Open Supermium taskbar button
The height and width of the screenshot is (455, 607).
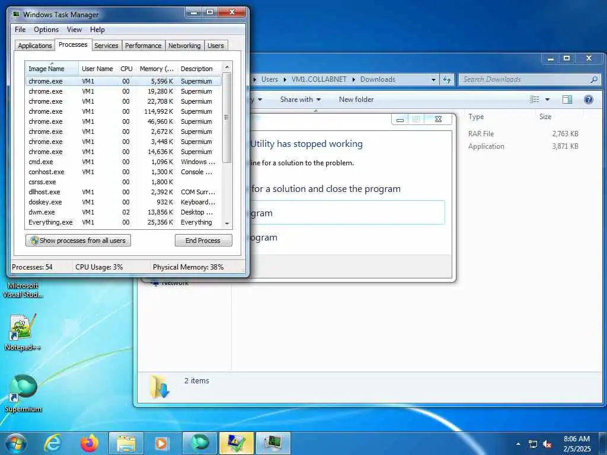pos(199,443)
